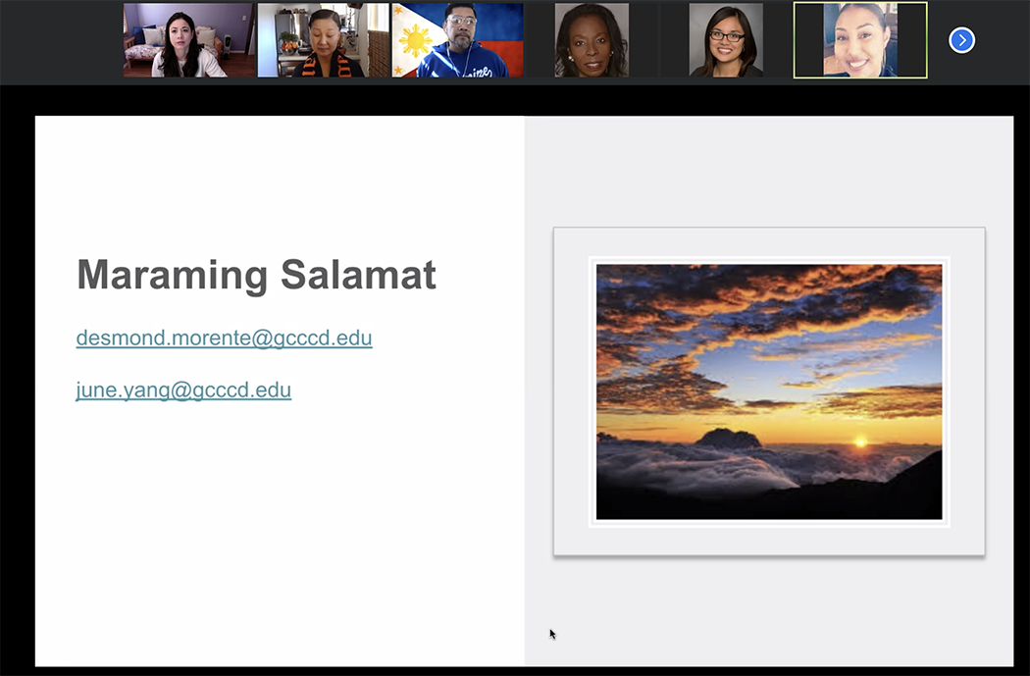
Task: Select the highlighted active speaker thumbnail
Action: pyautogui.click(x=860, y=40)
